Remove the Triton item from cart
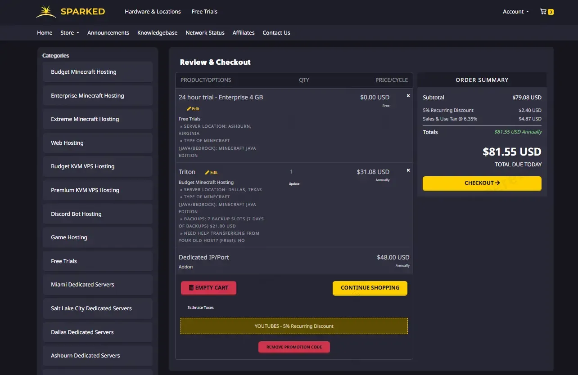Viewport: 578px width, 375px height. coord(408,170)
